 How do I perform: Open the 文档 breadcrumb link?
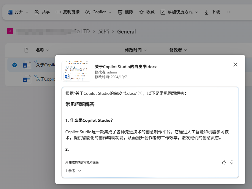tap(104, 31)
